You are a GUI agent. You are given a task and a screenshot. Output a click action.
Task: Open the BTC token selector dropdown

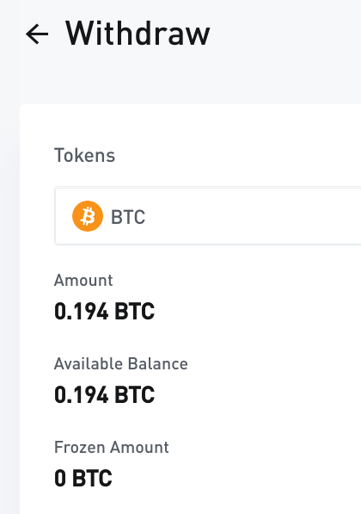[x=208, y=216]
